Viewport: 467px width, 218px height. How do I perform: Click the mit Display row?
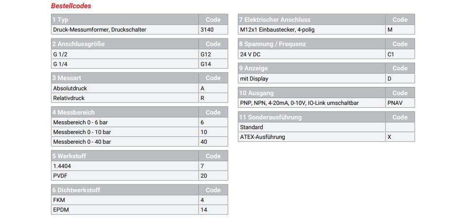(326, 79)
